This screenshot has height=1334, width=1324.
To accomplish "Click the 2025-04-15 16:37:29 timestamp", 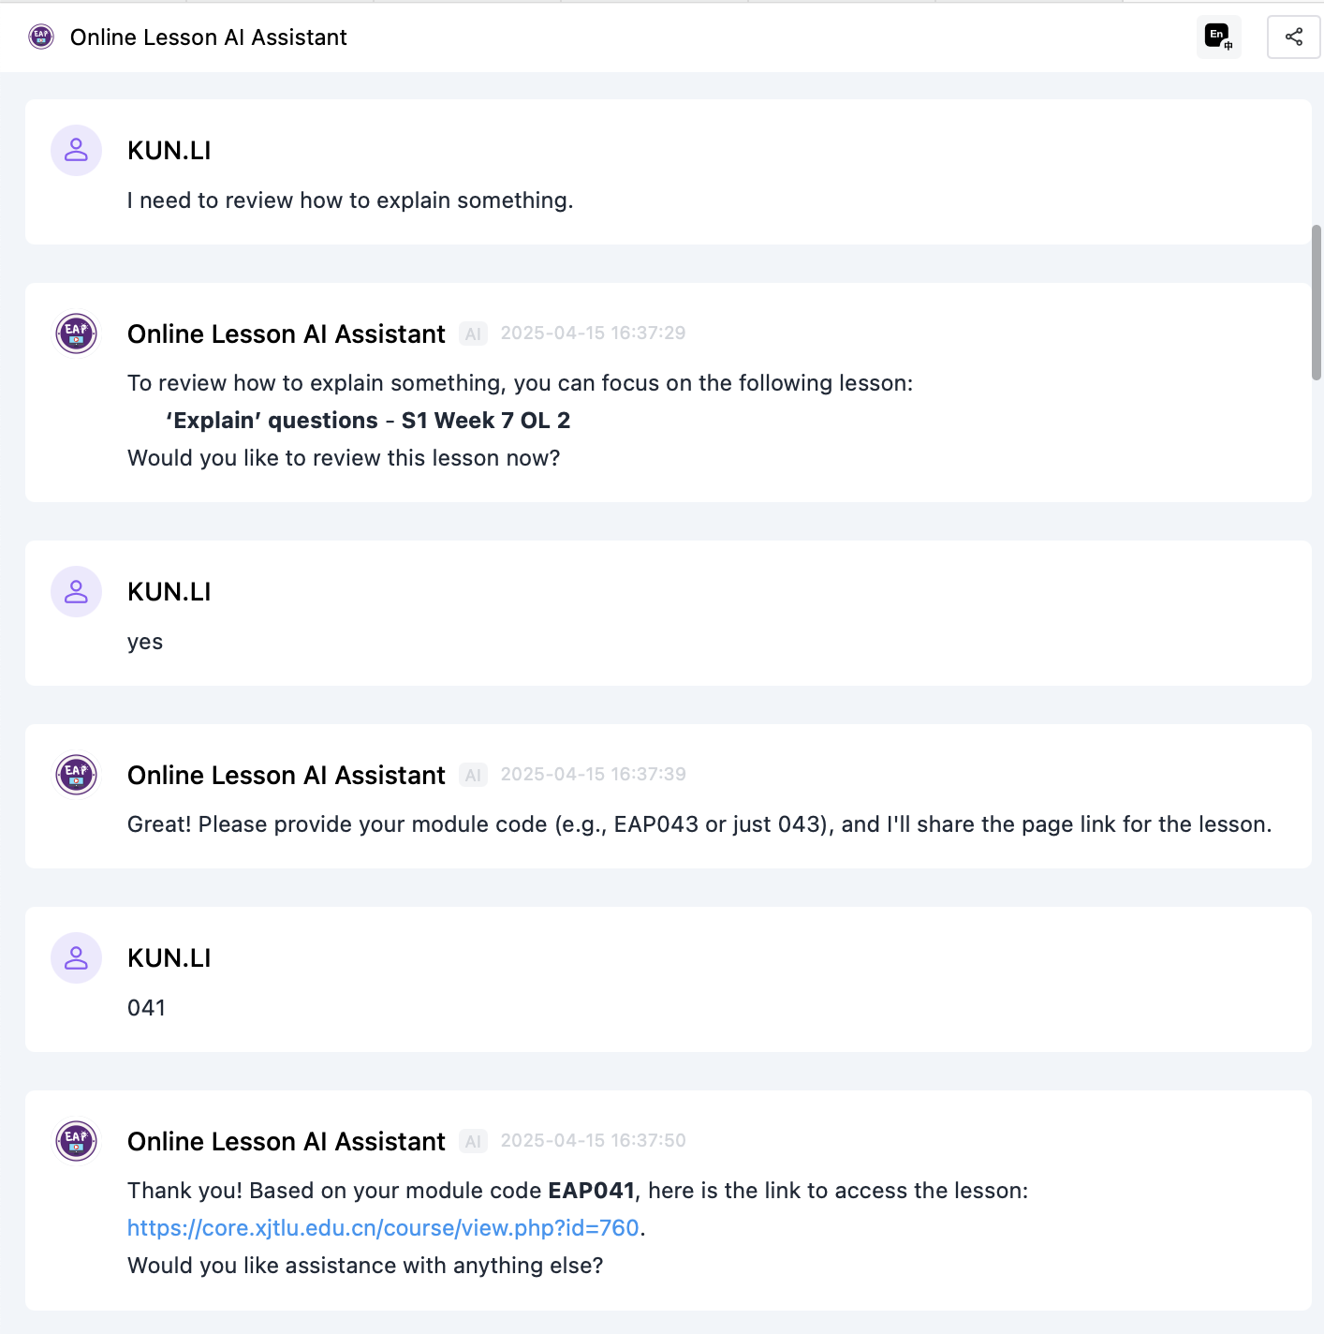I will 593,333.
